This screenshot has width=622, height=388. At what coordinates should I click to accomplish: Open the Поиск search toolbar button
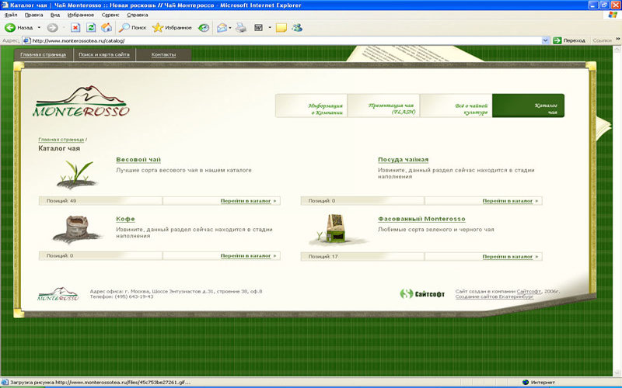[x=133, y=28]
